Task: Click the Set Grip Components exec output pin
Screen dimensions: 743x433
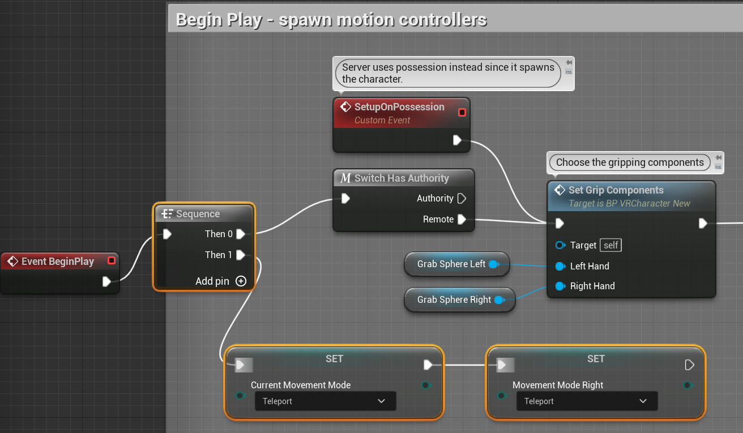Action: pyautogui.click(x=703, y=223)
